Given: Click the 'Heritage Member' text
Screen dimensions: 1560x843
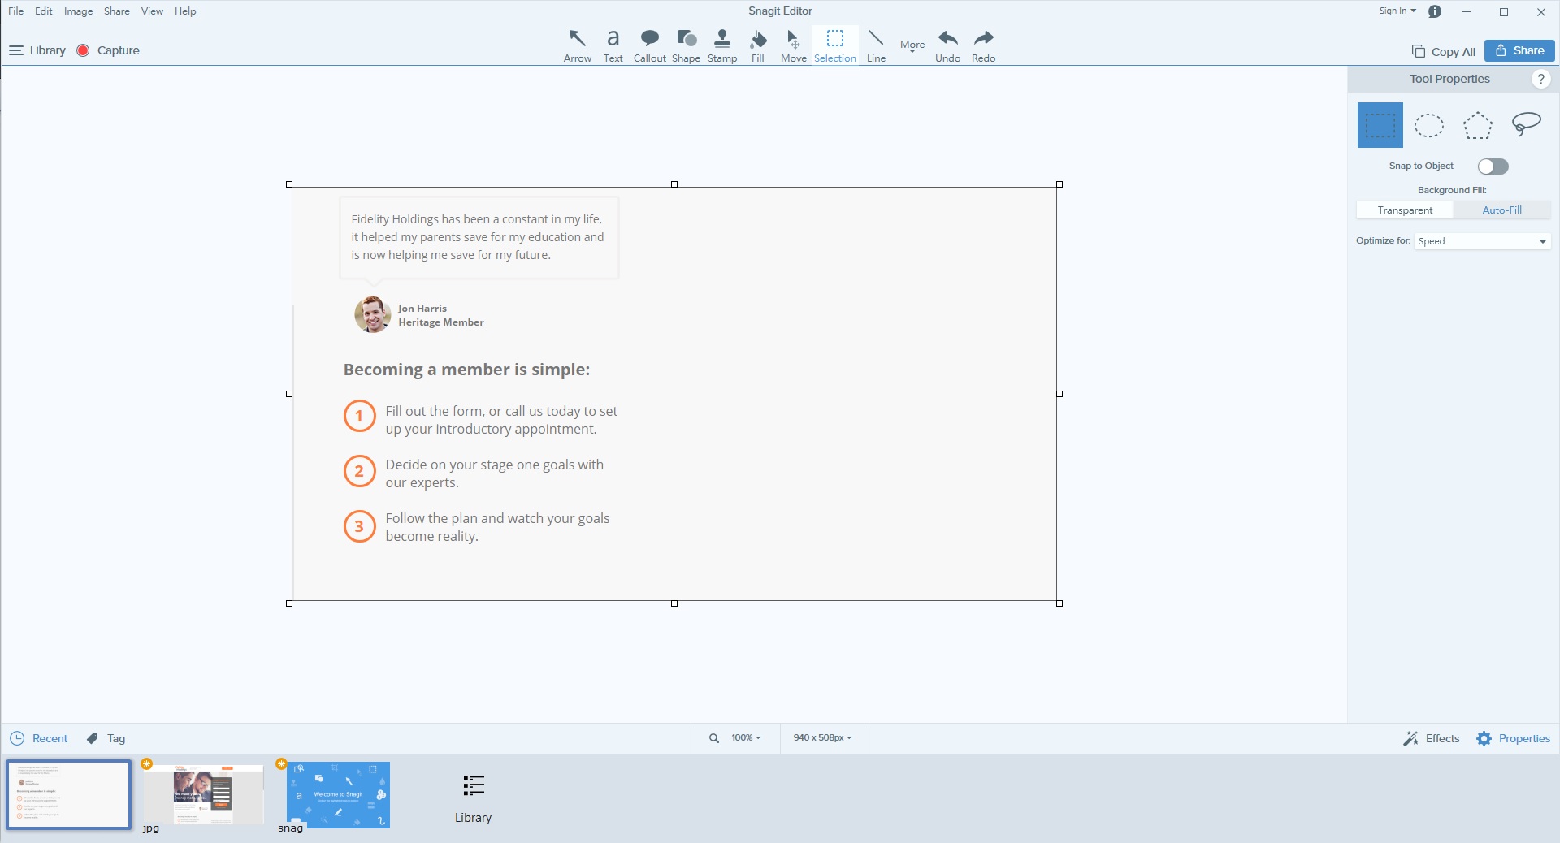Looking at the screenshot, I should (441, 322).
